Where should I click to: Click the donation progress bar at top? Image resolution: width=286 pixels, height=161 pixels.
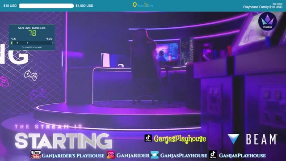tap(46, 6)
